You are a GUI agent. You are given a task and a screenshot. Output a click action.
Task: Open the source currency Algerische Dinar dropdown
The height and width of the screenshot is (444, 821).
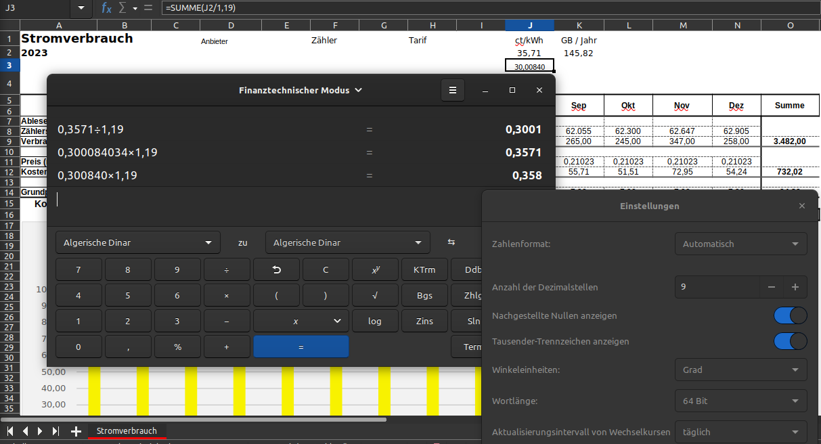point(138,242)
